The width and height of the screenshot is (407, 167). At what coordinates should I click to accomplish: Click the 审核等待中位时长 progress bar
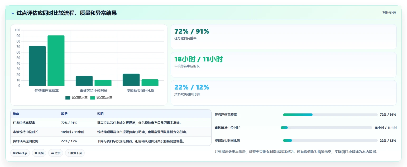tap(326, 128)
